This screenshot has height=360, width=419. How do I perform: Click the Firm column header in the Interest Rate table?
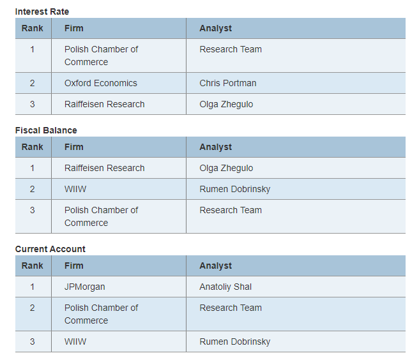point(74,28)
